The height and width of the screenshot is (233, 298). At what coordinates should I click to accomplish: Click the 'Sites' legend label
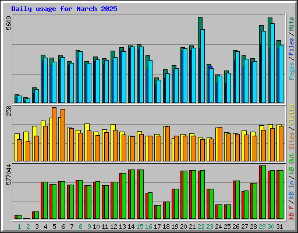coord(292,141)
